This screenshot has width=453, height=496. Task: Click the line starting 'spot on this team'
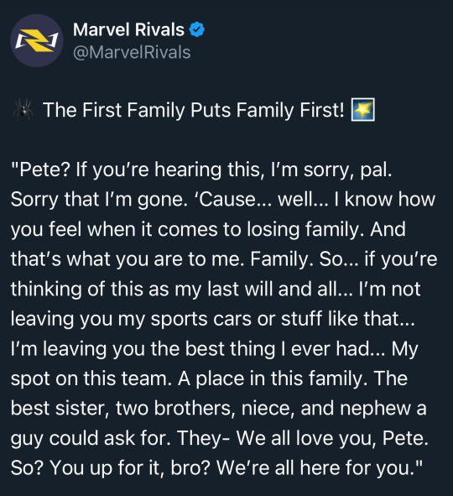tap(209, 379)
